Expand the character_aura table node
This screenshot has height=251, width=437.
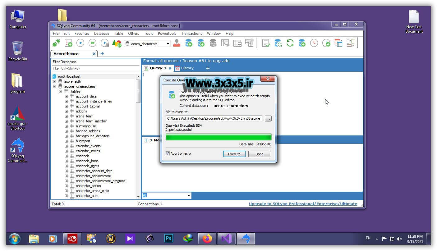tap(66, 196)
